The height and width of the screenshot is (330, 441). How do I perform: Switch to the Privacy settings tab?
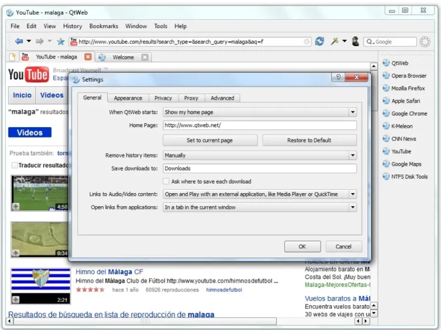coord(163,98)
